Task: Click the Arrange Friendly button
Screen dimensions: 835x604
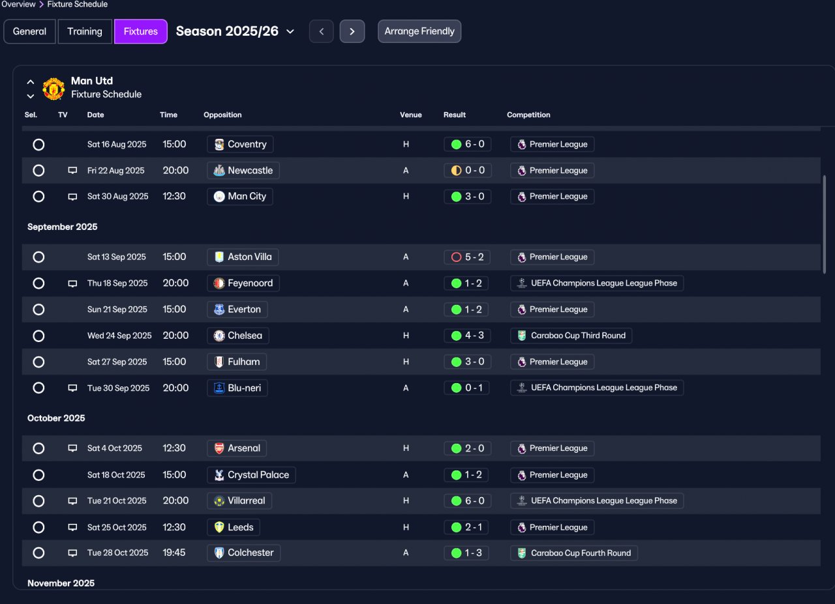Action: pos(419,31)
